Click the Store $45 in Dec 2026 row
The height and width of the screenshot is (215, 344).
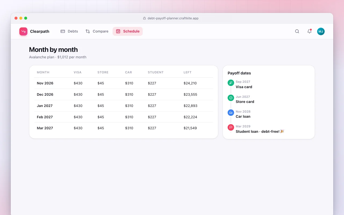101,95
